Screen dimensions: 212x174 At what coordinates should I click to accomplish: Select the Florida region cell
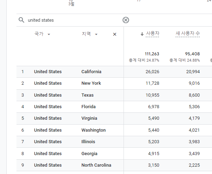point(88,107)
